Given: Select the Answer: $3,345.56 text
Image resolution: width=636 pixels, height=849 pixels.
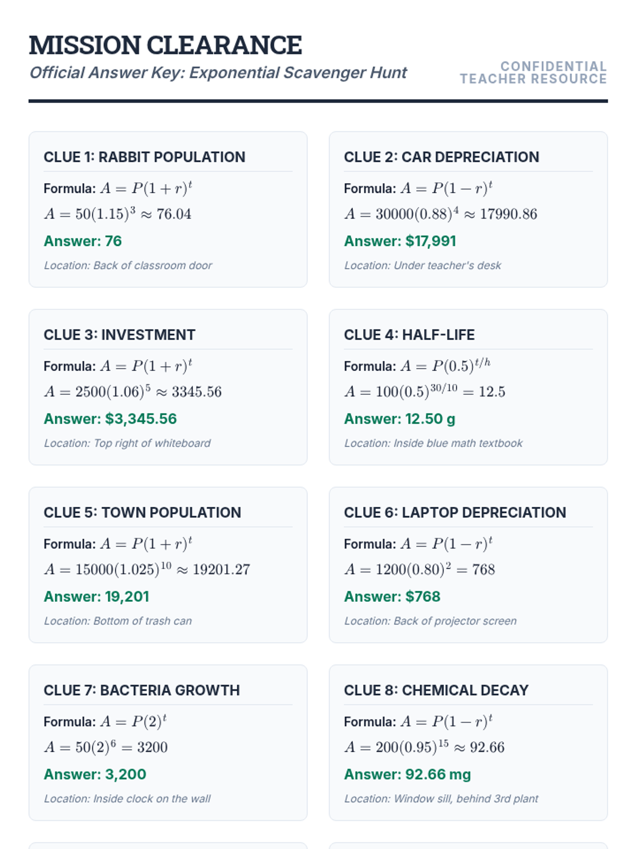Looking at the screenshot, I should click(x=110, y=419).
